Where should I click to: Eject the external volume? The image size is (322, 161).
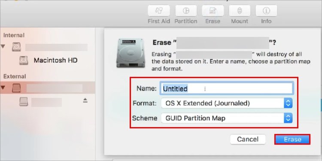[85, 100]
